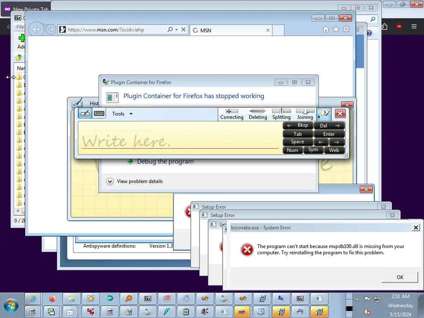This screenshot has width=424, height=318.
Task: Select the New Private Tab in Firefox
Action: click(26, 9)
